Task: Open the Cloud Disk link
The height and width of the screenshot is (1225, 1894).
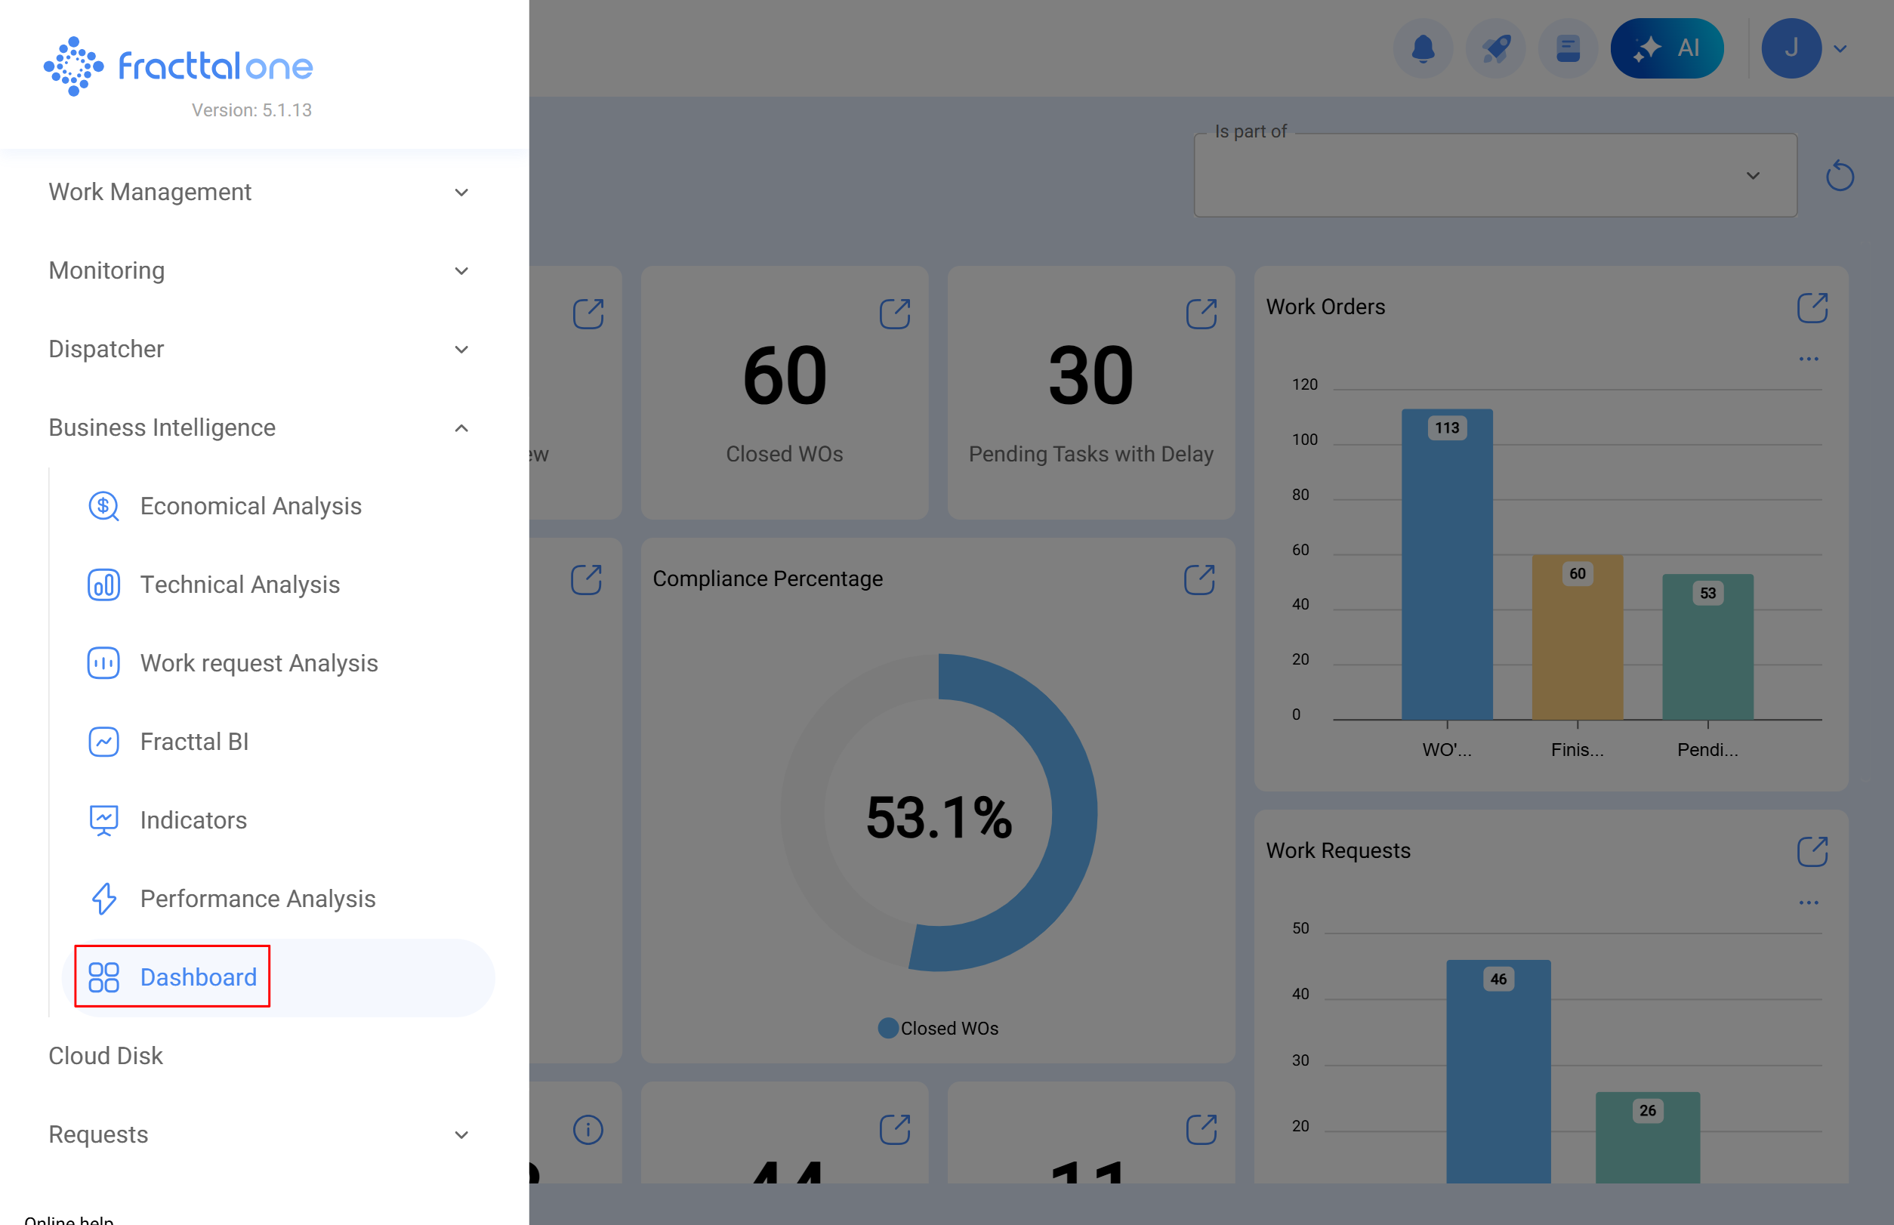Action: click(106, 1056)
